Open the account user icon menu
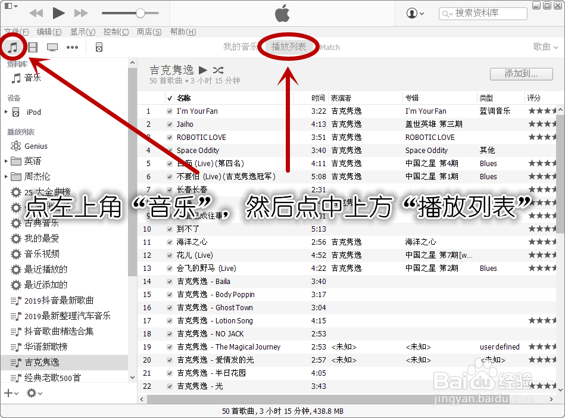Viewport: 565px width, 418px height. click(415, 13)
